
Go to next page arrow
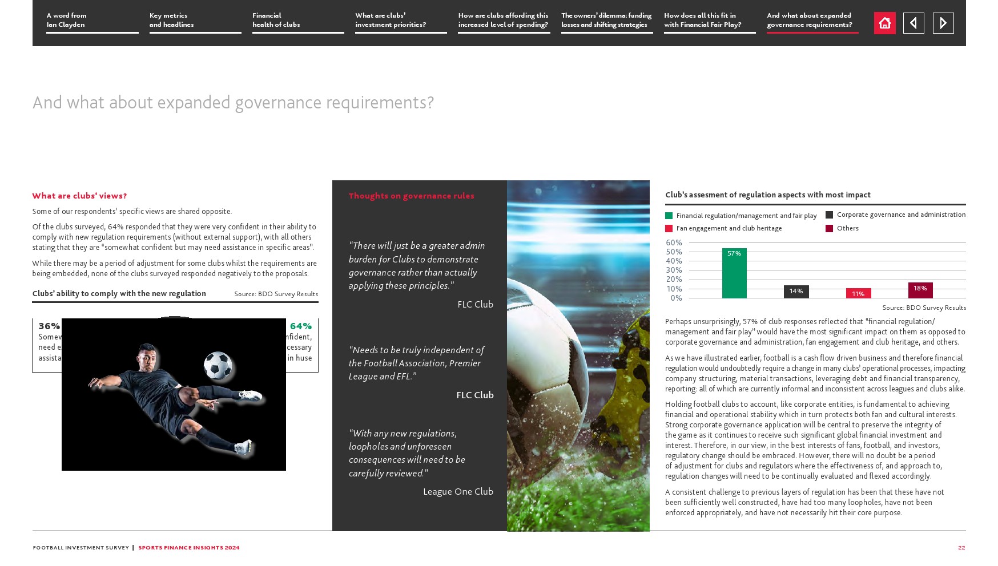click(x=943, y=23)
